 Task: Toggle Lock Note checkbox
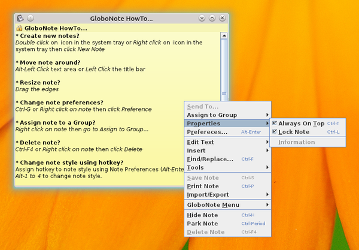(x=275, y=132)
